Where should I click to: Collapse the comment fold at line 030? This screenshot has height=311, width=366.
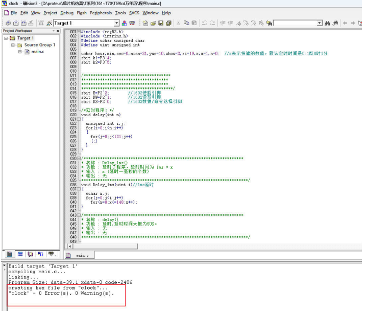(x=79, y=158)
